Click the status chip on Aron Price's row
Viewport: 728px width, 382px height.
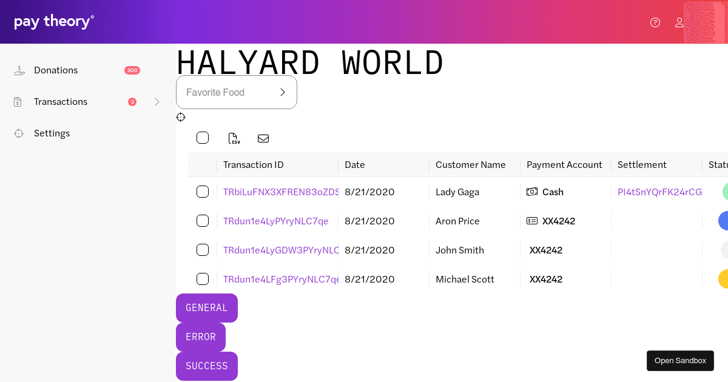pyautogui.click(x=726, y=221)
